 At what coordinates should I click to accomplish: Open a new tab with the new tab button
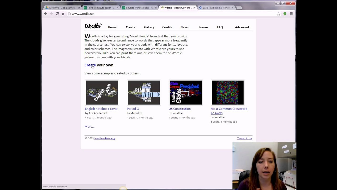[239, 8]
